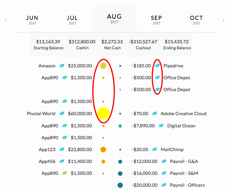
Task: Open the Ending Balance summary box
Action: 177,45
